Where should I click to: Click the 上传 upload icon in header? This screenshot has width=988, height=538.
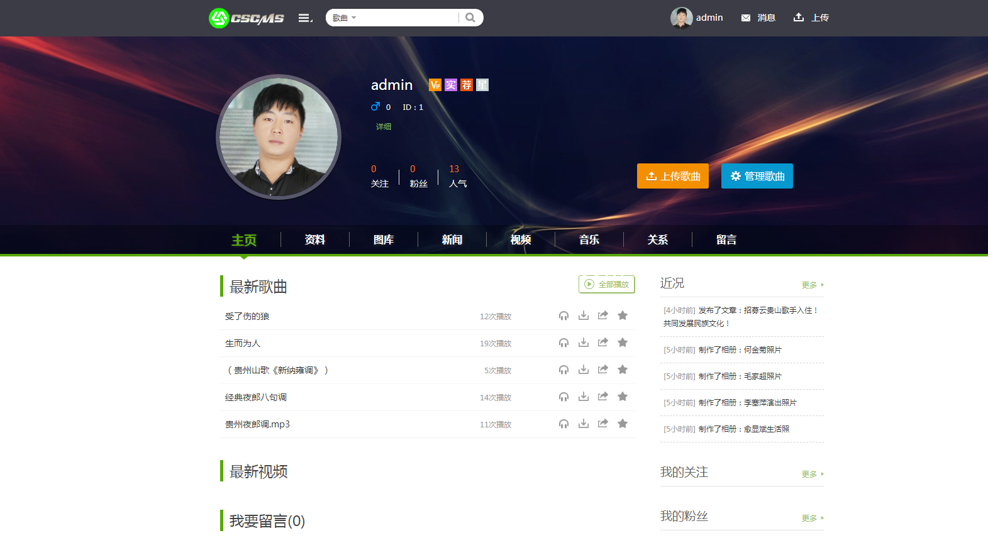(799, 18)
